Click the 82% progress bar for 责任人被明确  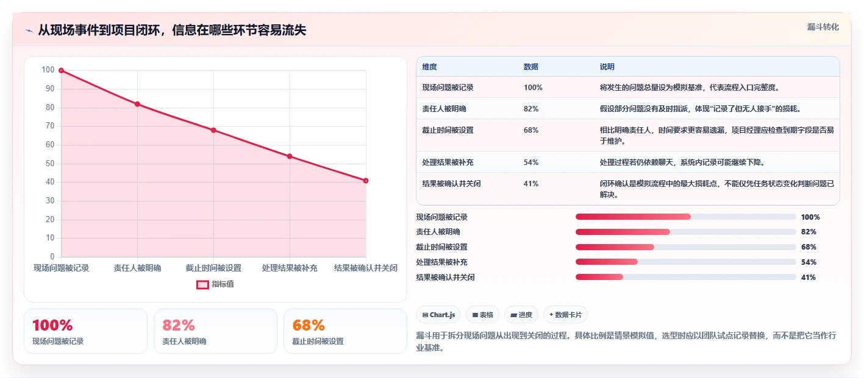coord(686,232)
